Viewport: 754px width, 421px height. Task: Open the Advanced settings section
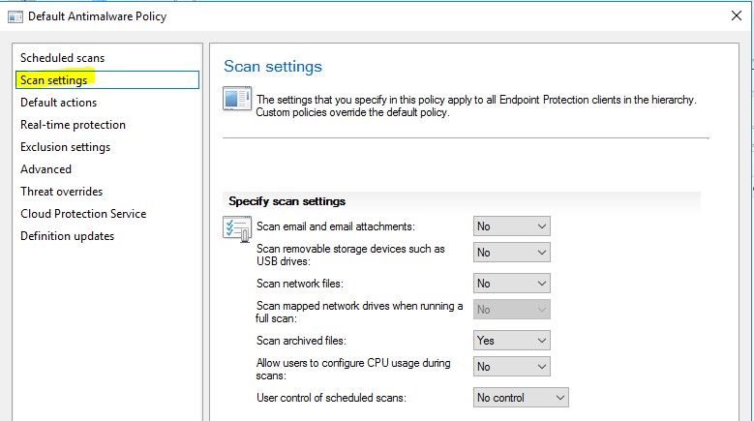[45, 169]
